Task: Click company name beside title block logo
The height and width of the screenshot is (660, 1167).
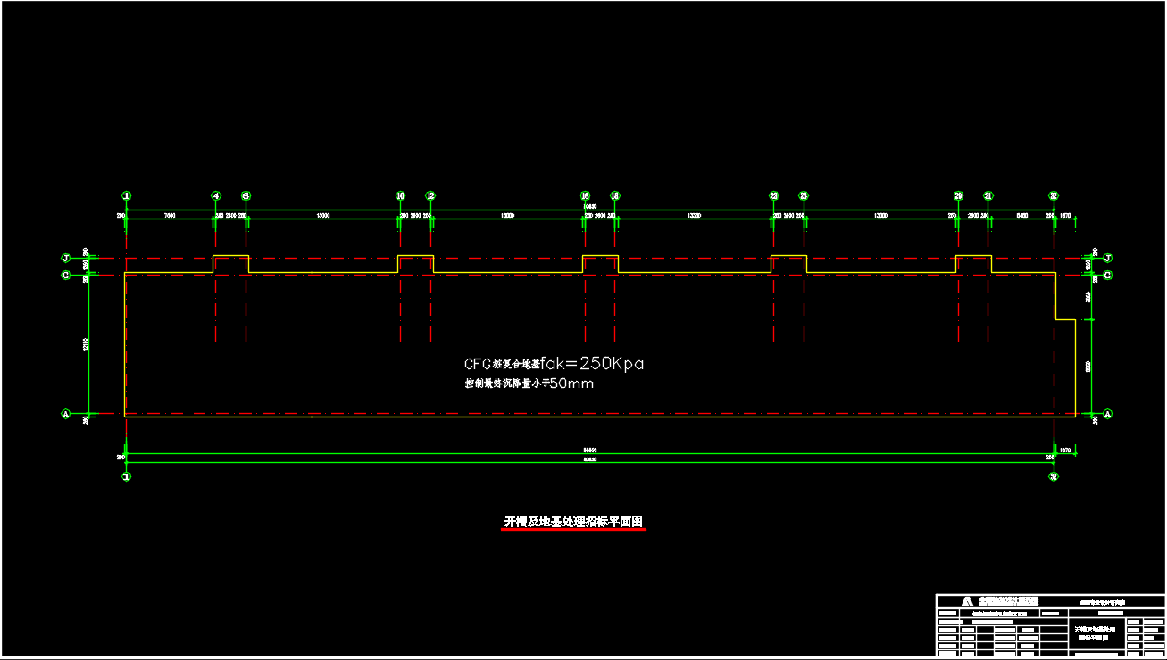Action: coord(1008,601)
